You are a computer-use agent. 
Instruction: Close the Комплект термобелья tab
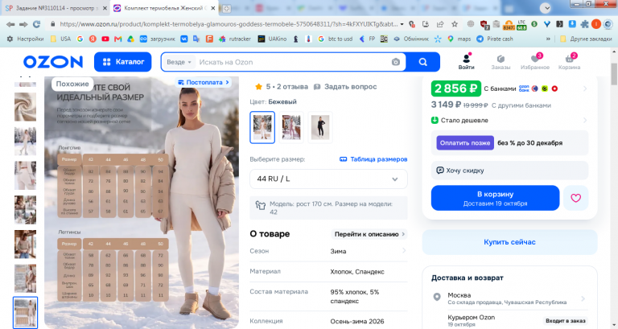point(212,8)
